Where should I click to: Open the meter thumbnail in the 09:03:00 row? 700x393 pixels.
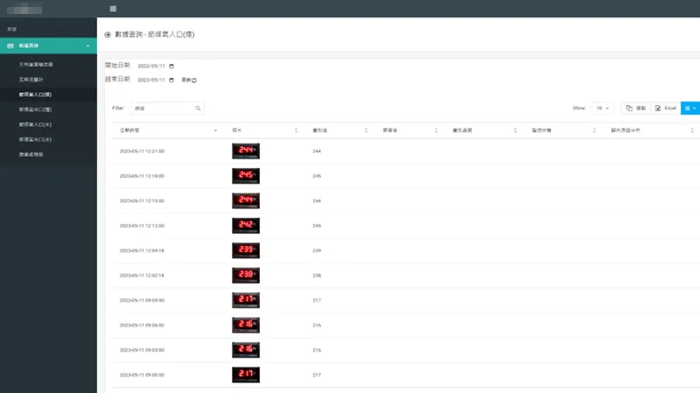(x=246, y=350)
